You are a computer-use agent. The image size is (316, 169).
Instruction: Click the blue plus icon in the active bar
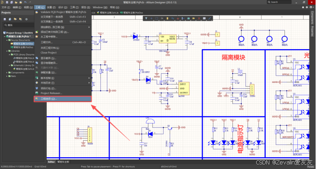[x=151, y=18]
